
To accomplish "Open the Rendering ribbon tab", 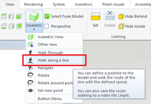I will click(33, 4).
